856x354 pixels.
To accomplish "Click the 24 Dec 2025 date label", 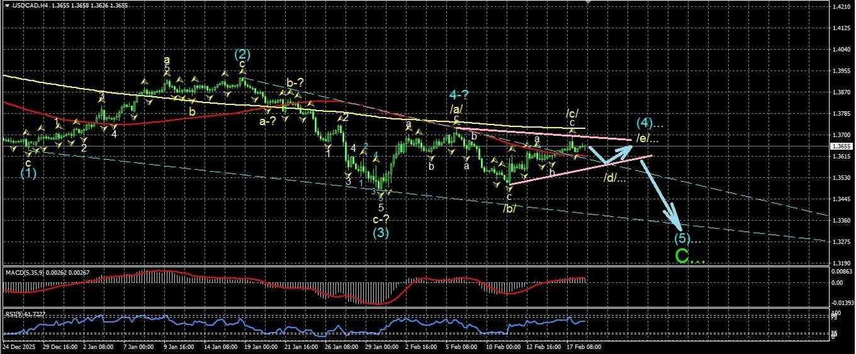I will click(18, 347).
